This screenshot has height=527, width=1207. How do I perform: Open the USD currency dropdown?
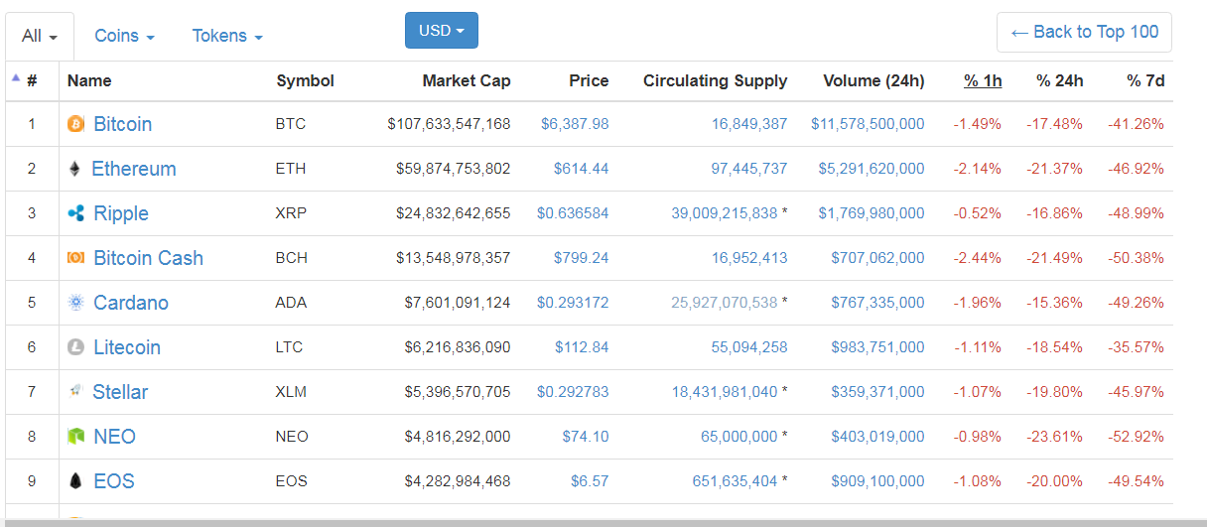coord(442,30)
